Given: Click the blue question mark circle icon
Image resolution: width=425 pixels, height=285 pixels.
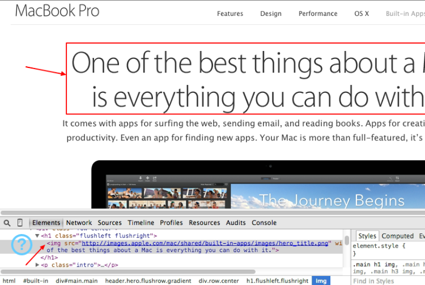Looking at the screenshot, I should tap(22, 245).
